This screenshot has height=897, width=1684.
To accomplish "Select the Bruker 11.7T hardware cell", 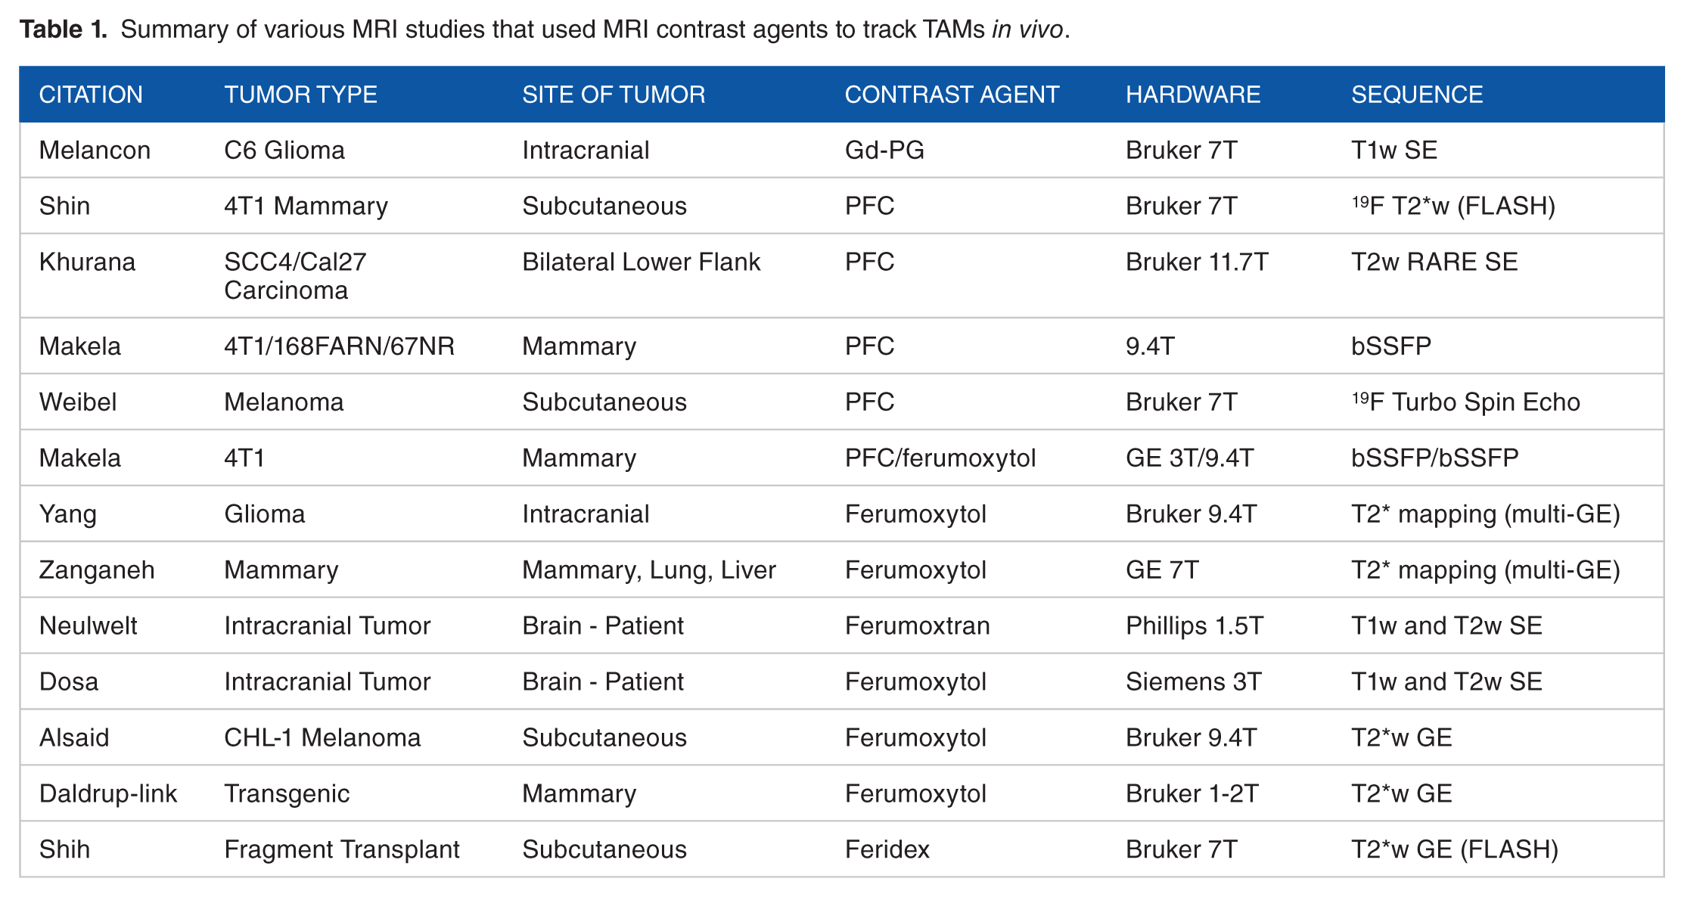I will (1197, 262).
